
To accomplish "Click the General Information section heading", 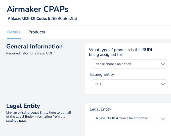I will (34, 47).
